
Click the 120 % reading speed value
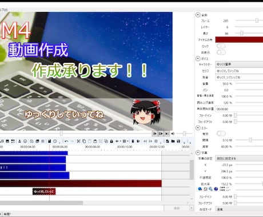[228, 103]
